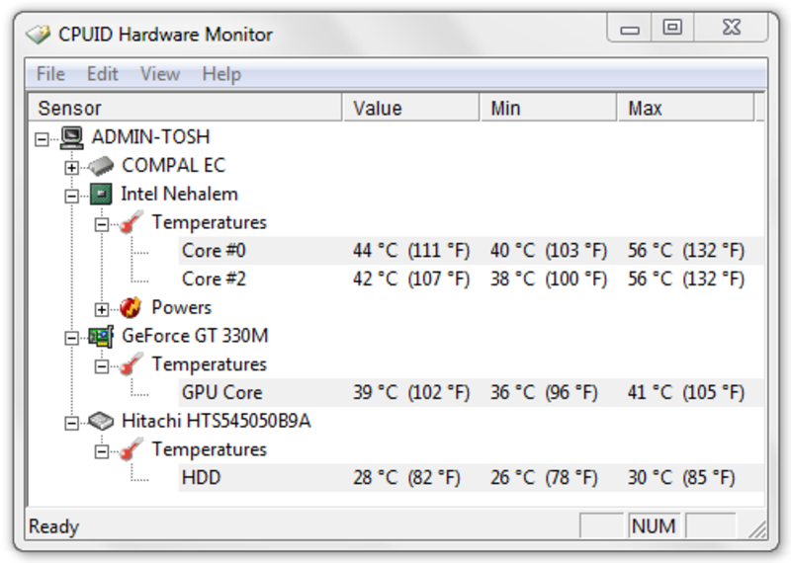Select the GeForce GT 330M label

[x=195, y=336]
